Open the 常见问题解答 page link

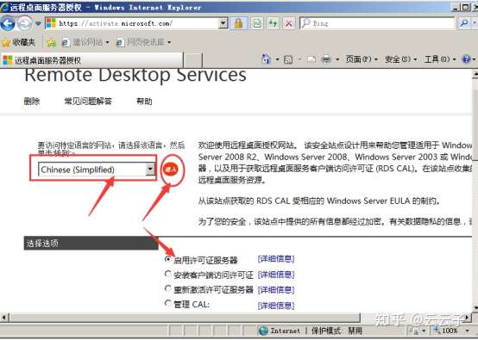pos(88,101)
